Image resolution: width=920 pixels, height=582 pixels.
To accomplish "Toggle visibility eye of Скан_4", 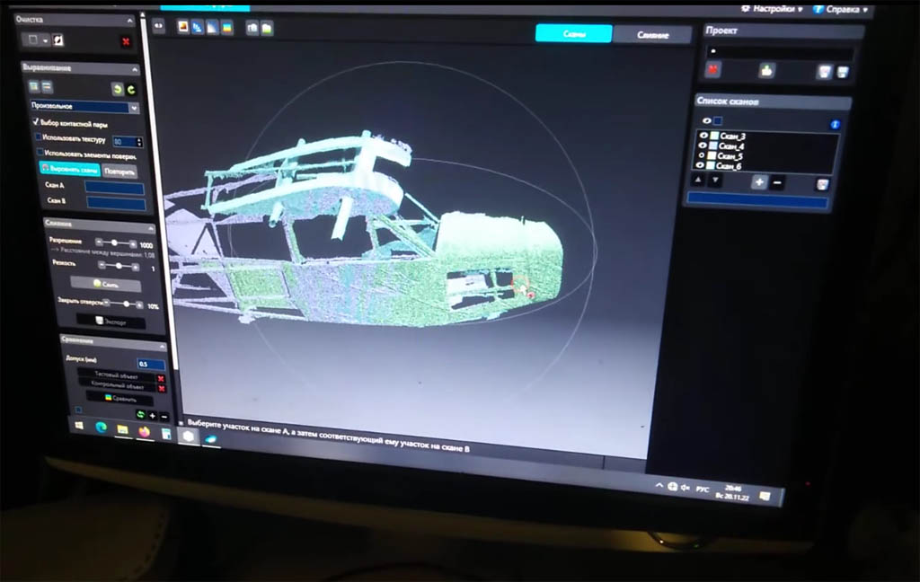I will coord(703,145).
